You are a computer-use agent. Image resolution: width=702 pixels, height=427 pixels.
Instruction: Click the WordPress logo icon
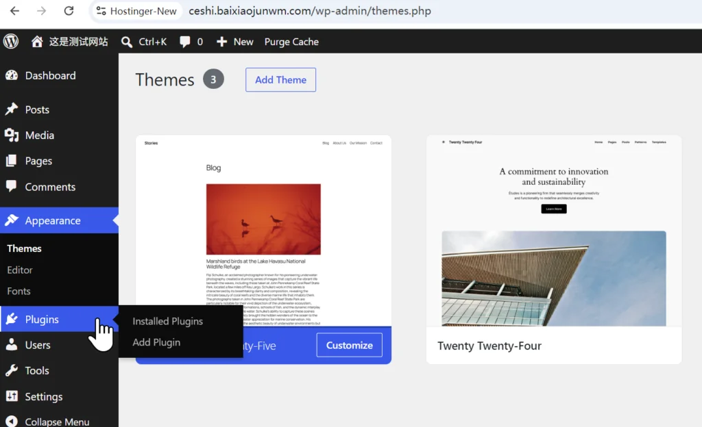11,42
